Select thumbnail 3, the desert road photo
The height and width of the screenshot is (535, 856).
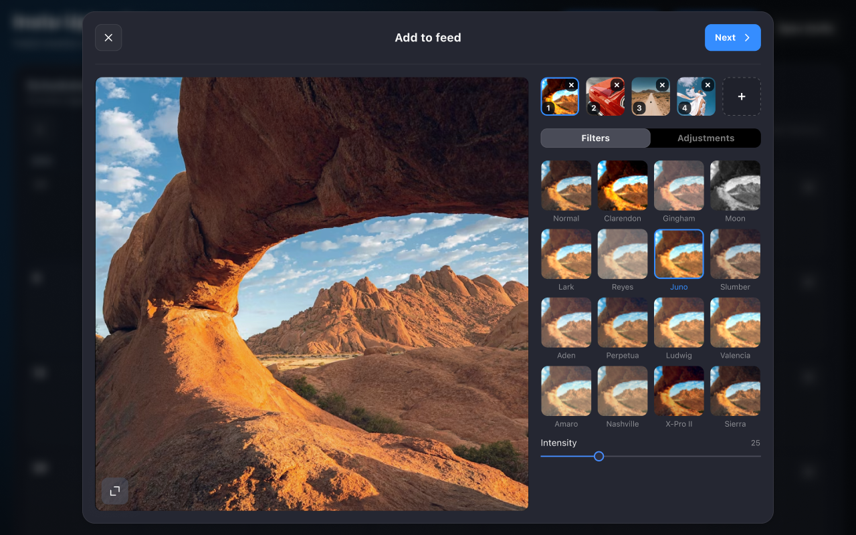click(651, 96)
